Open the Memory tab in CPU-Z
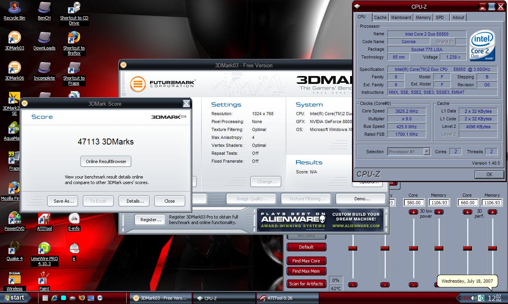This screenshot has height=304, width=508. click(x=423, y=17)
